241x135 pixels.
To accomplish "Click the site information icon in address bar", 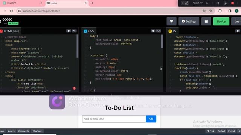I will click(x=19, y=11).
